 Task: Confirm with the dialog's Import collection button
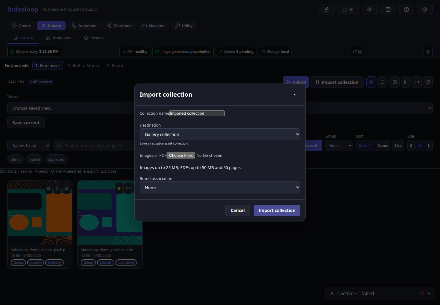tap(277, 210)
